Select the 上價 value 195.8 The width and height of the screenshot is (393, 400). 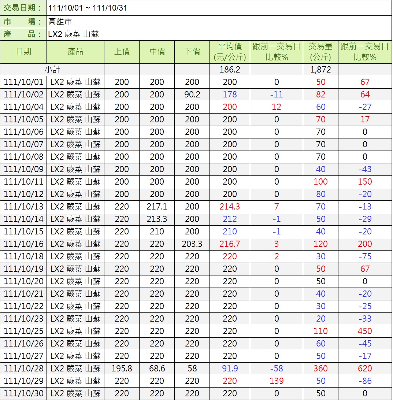pyautogui.click(x=122, y=368)
